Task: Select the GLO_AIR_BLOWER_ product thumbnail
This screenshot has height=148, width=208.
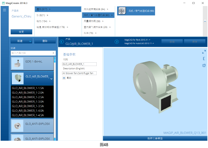Action: (x=18, y=78)
